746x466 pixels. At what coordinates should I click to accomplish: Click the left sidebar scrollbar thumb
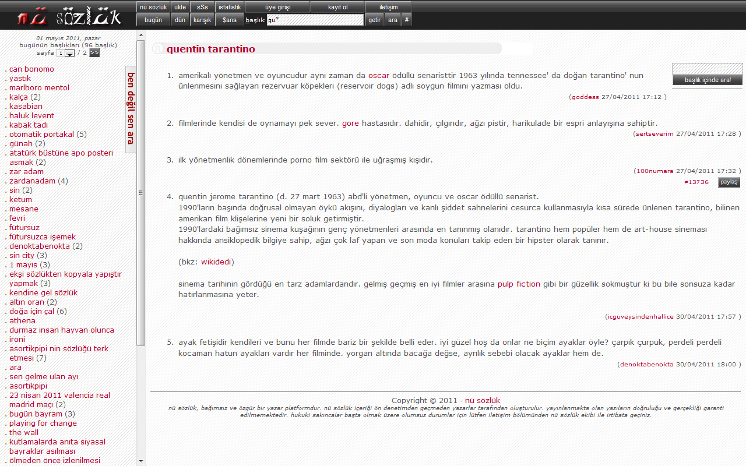140,192
